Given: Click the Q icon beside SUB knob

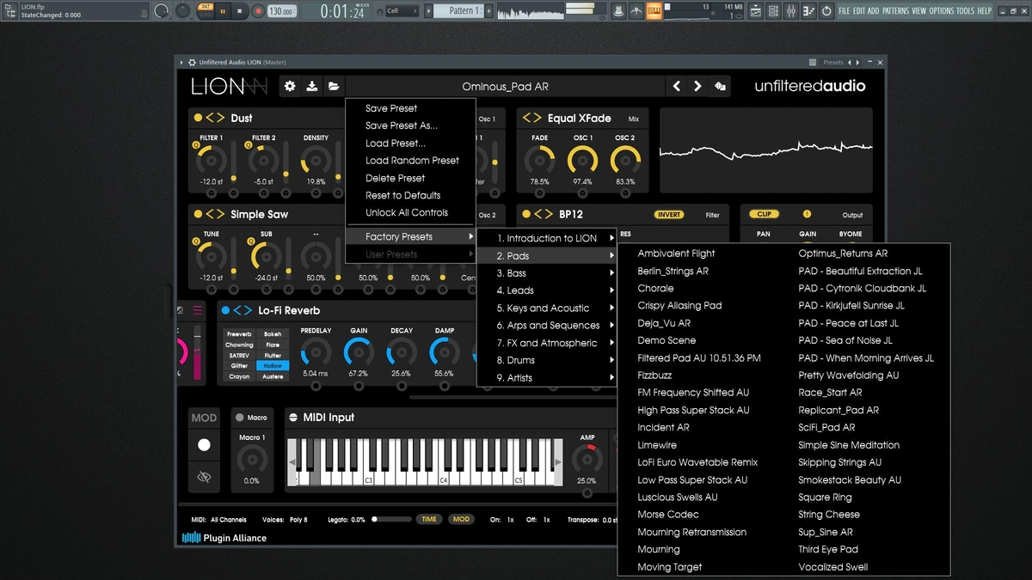Looking at the screenshot, I should click(249, 242).
